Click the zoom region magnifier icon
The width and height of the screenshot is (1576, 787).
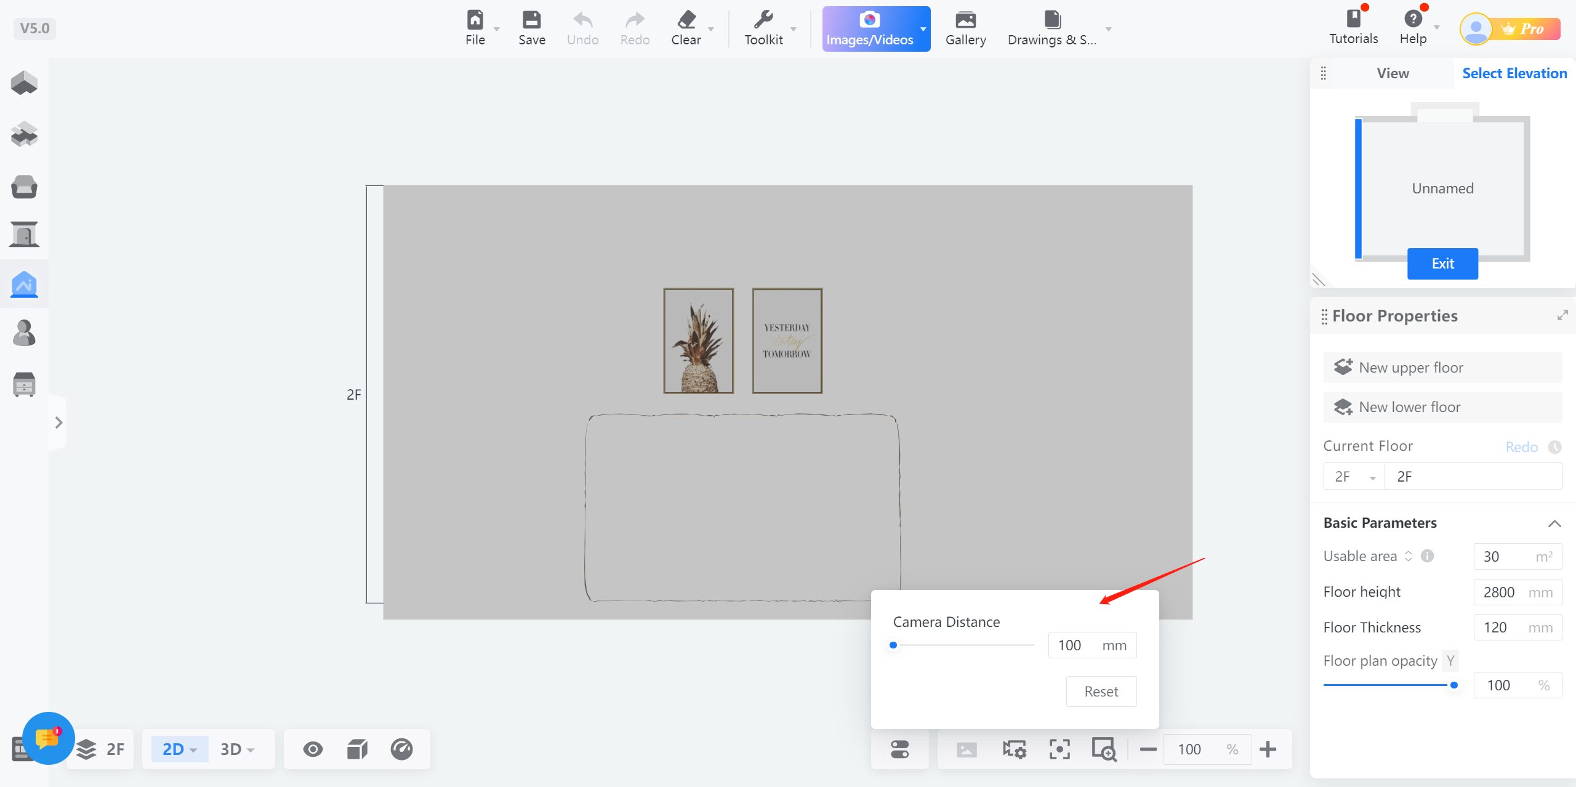coord(1104,749)
